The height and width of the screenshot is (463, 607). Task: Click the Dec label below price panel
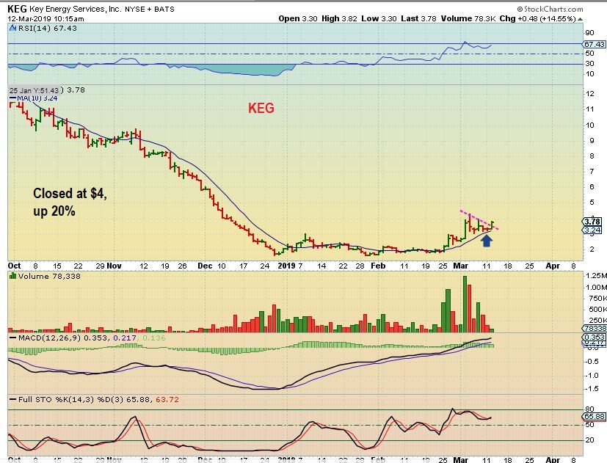click(x=205, y=266)
